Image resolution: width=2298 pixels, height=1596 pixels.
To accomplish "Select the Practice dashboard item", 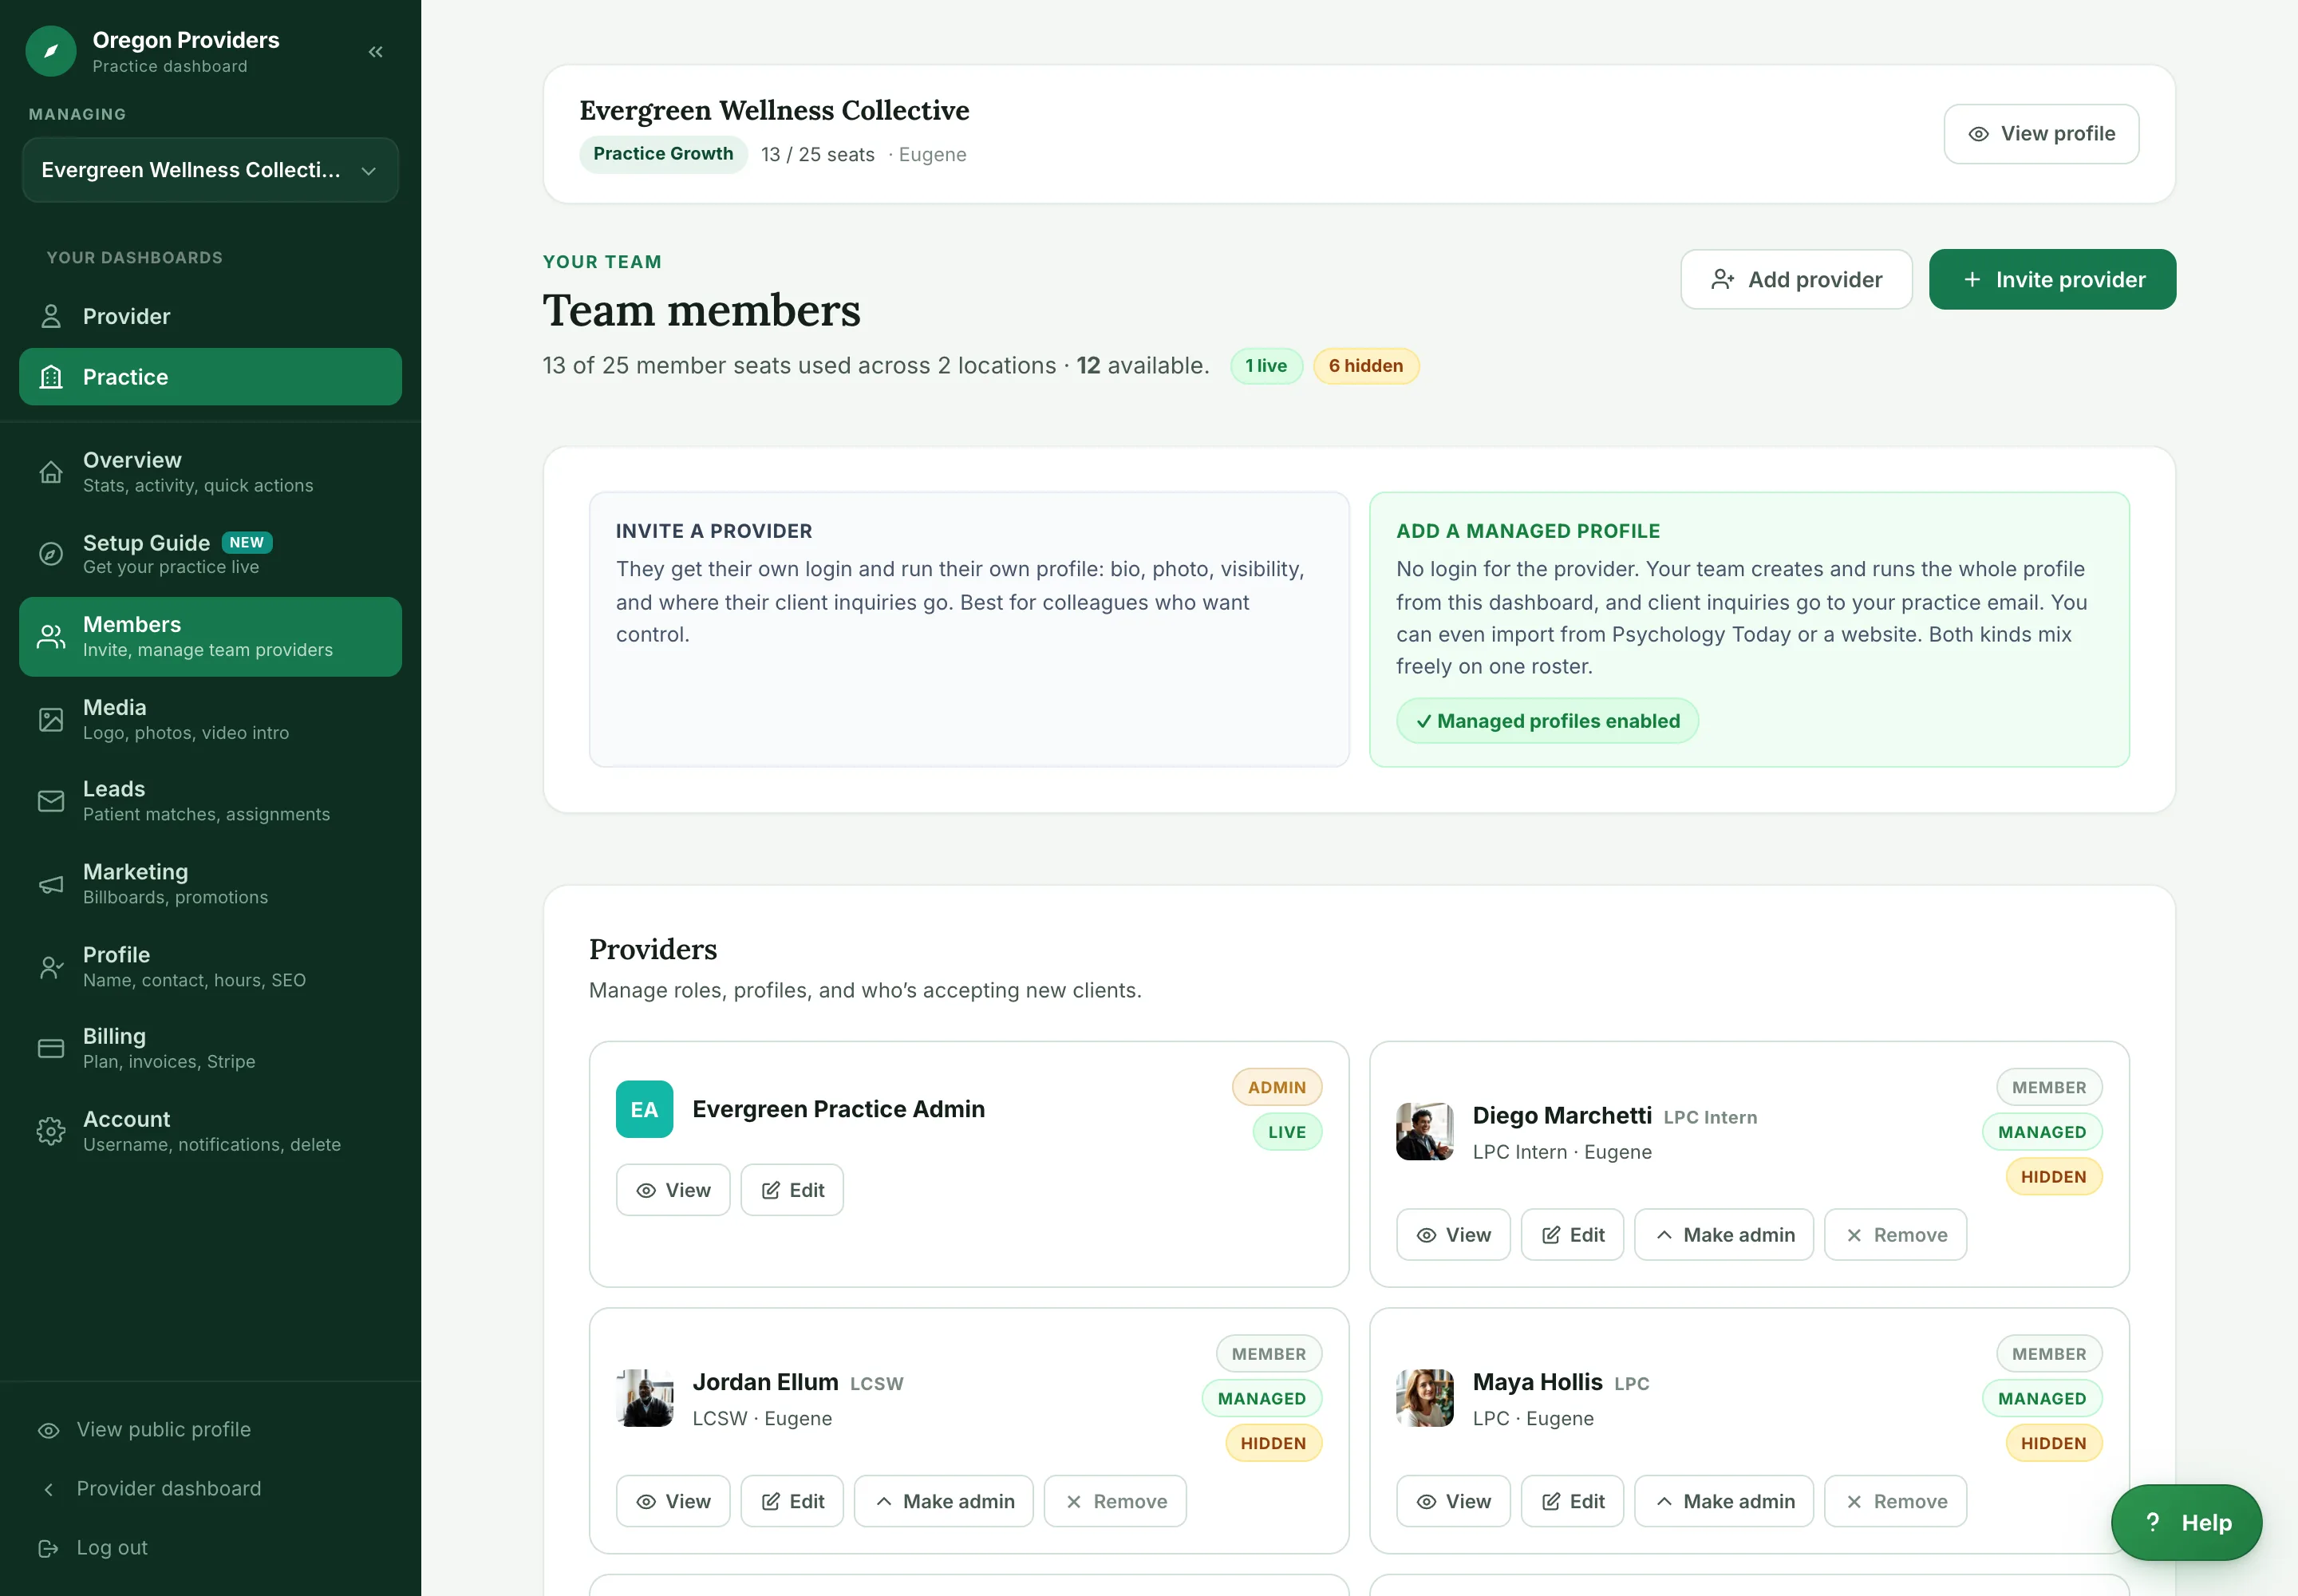I will 210,377.
